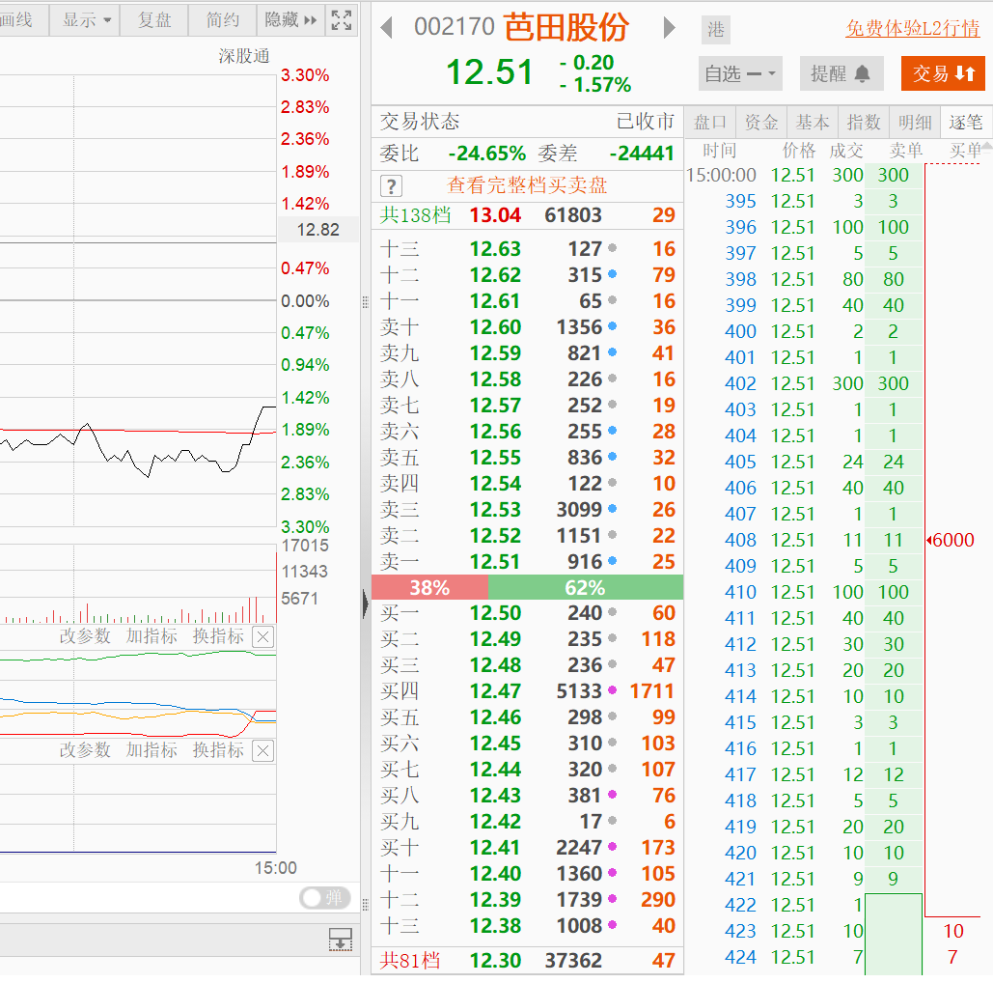Click the red 38% sell ratio bar
This screenshot has height=983, width=993.
pos(429,587)
